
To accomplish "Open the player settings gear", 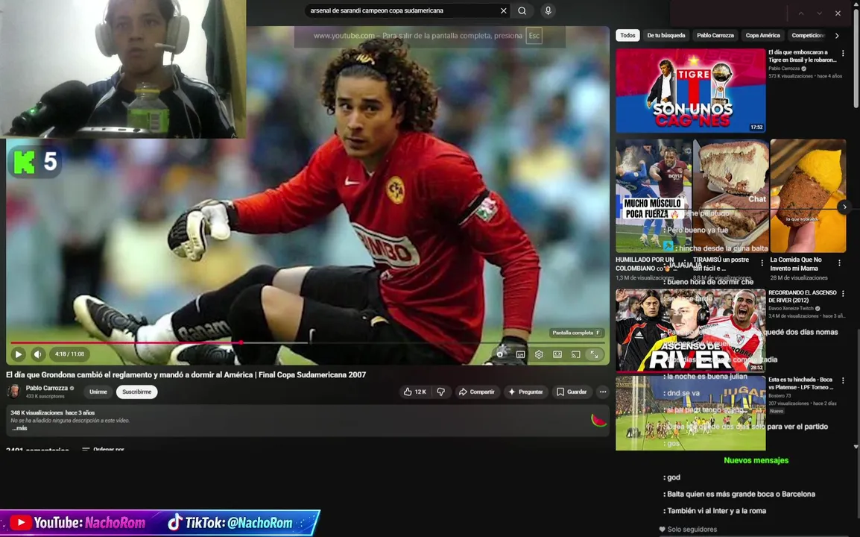I will click(x=539, y=354).
